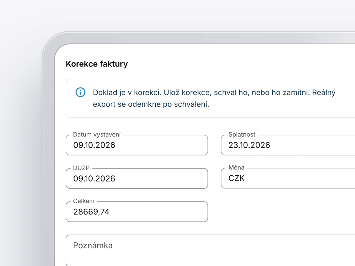
Task: Edit the Datum vystavení date field
Action: tap(137, 145)
